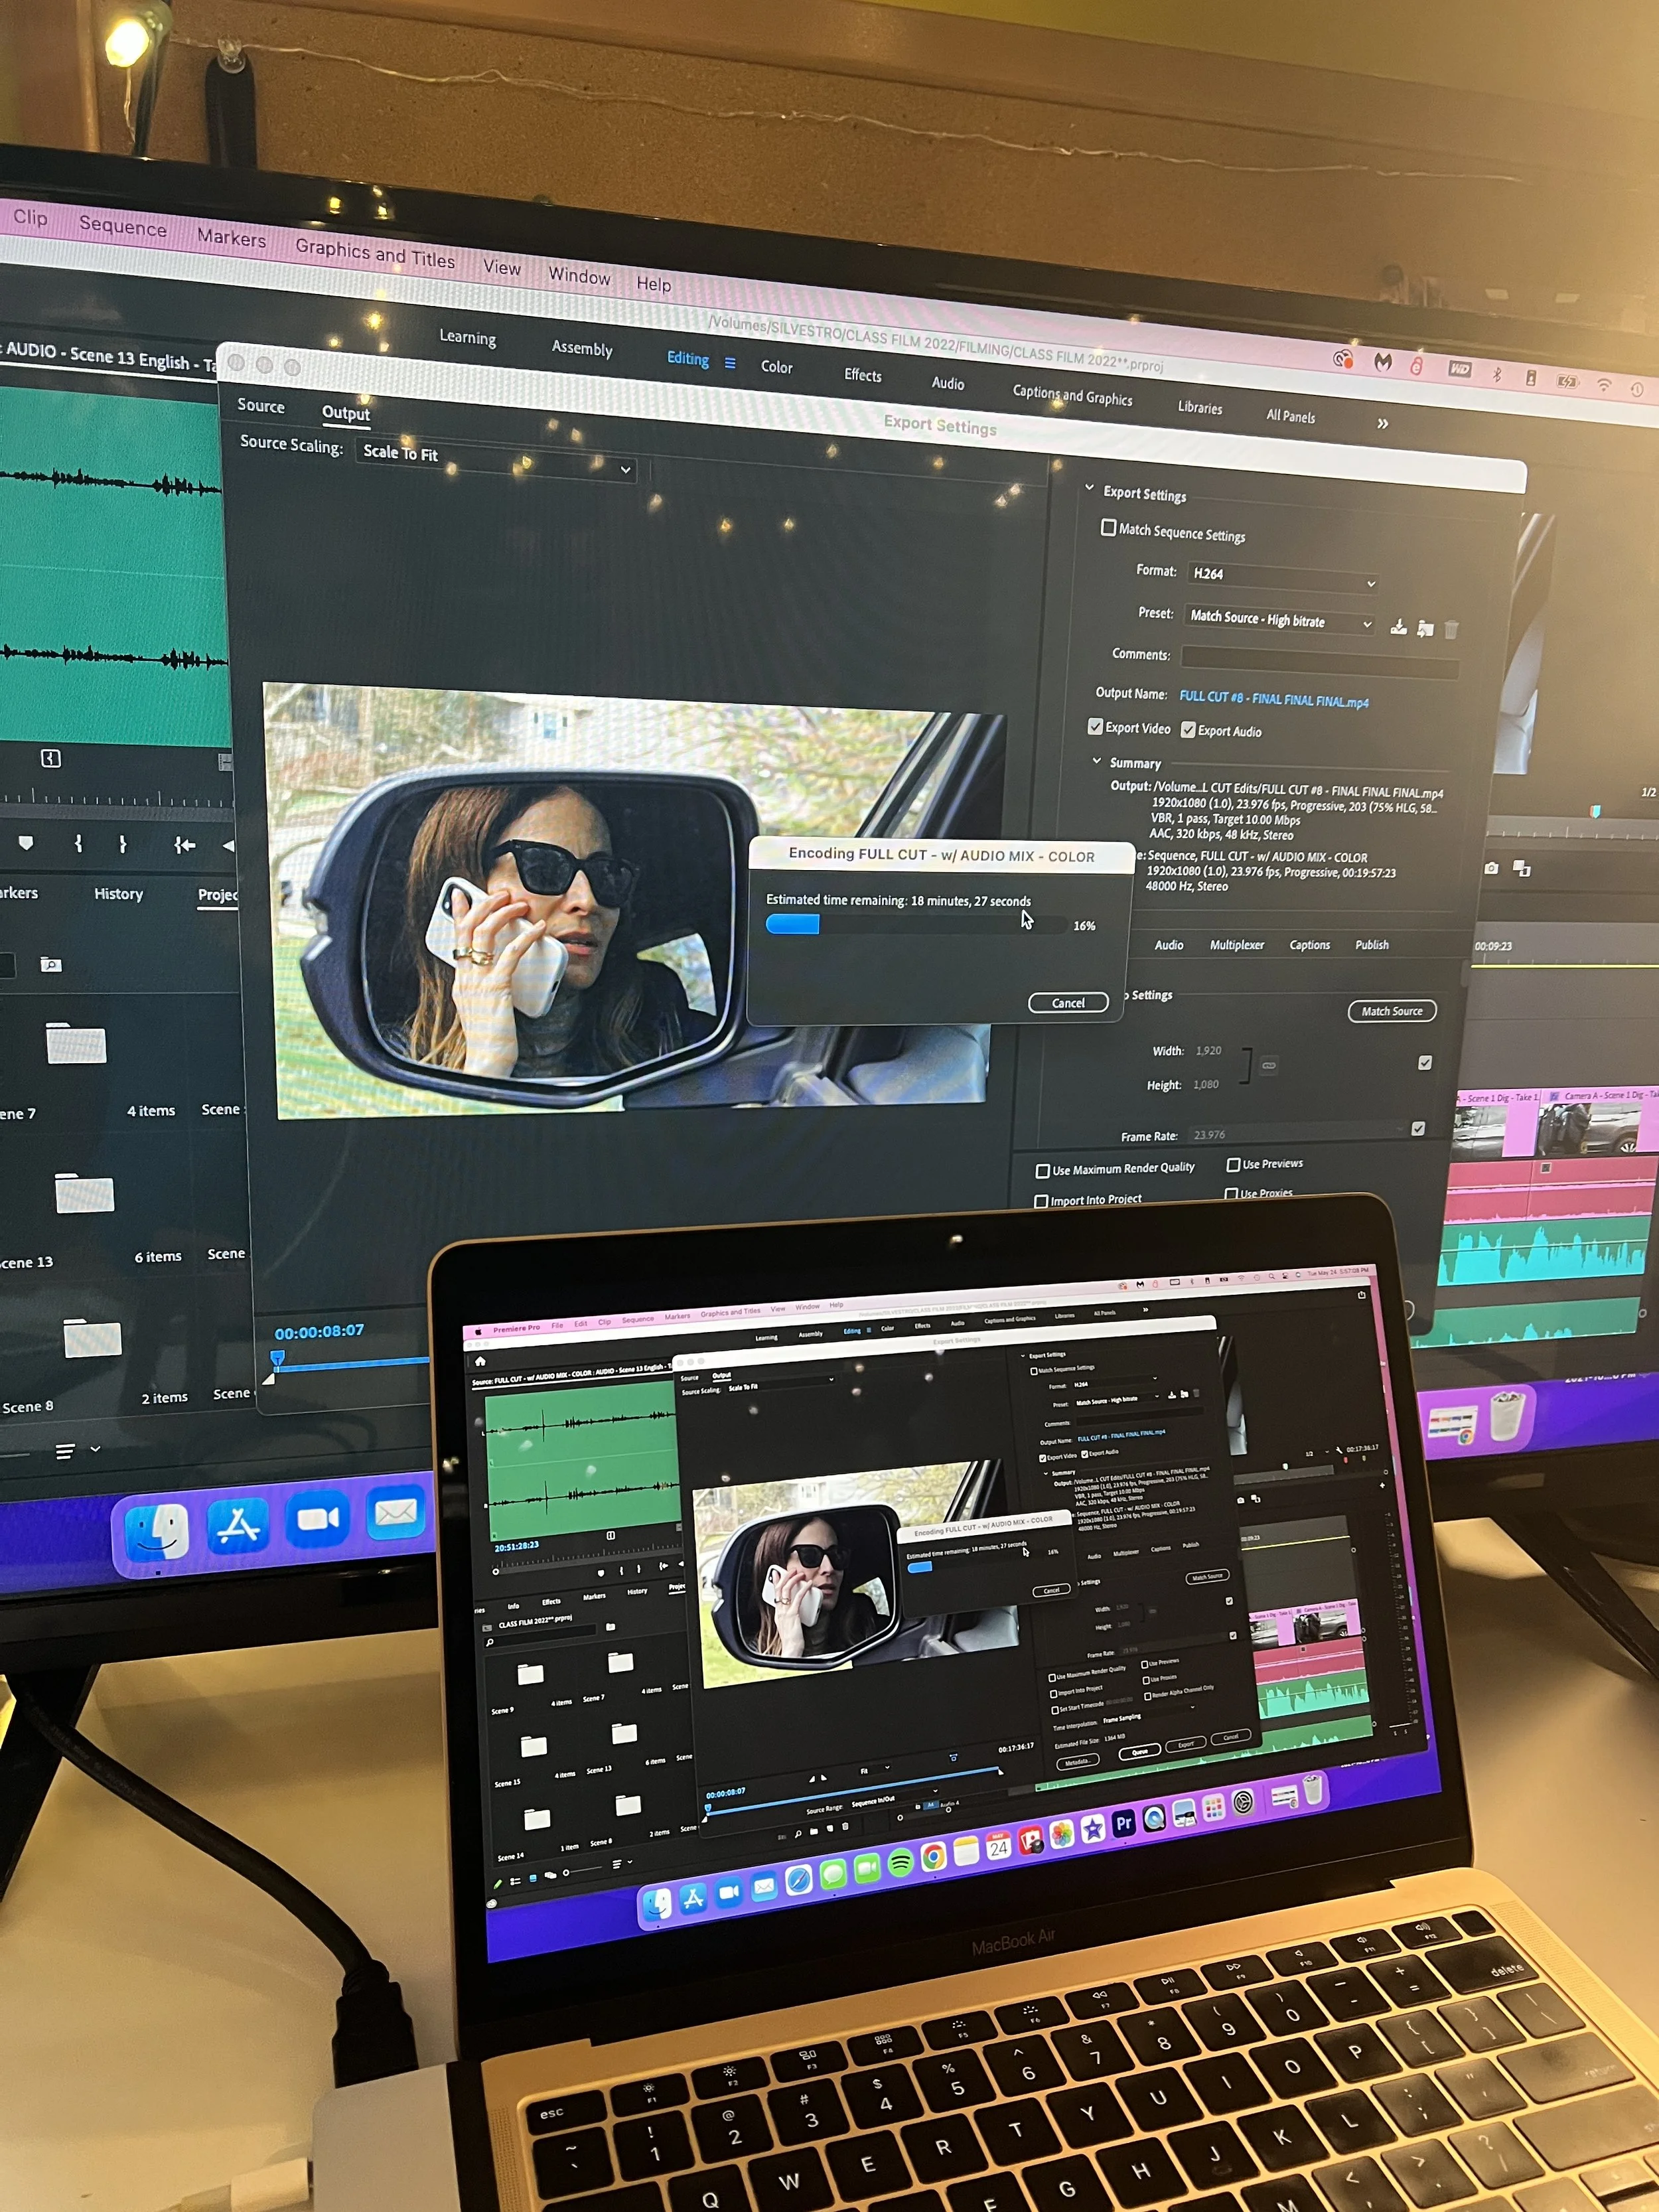Enable Use Previews on the monitor

coord(1233,1164)
